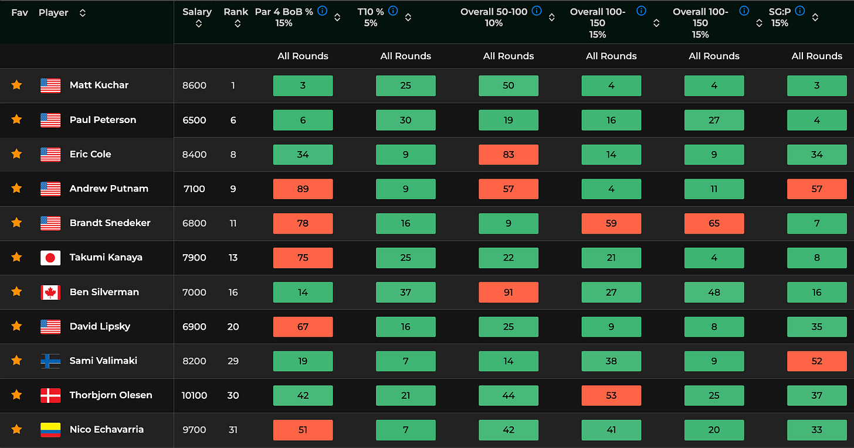Sort the Overall 50-100 column via arrows

552,18
